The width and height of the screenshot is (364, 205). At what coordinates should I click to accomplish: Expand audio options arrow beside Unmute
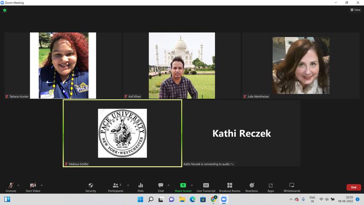[x=18, y=185]
